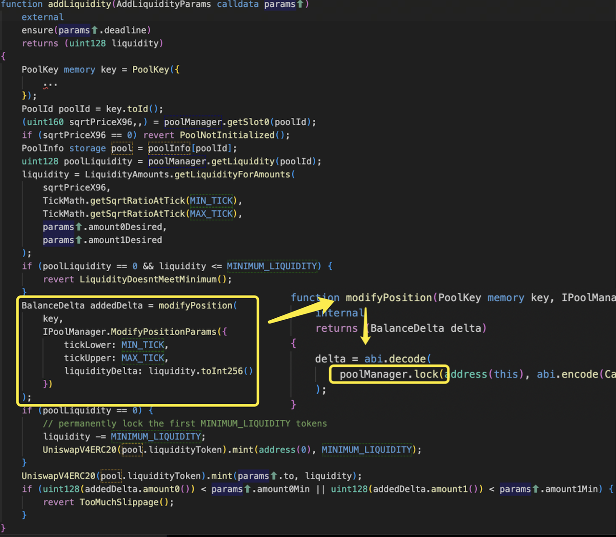616x537 pixels.
Task: Click 'returns (BalanceDelta delta)' line
Action: [401, 328]
